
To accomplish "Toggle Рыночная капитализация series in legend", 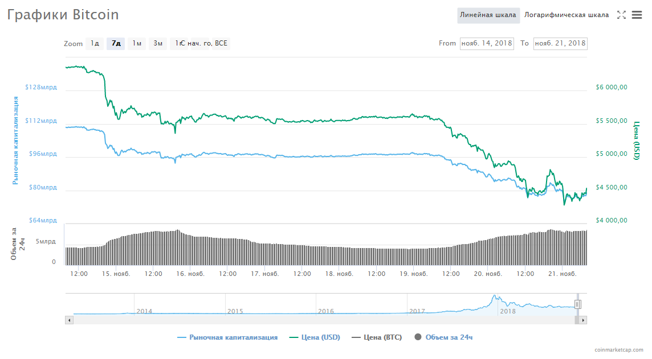I will pos(227,337).
